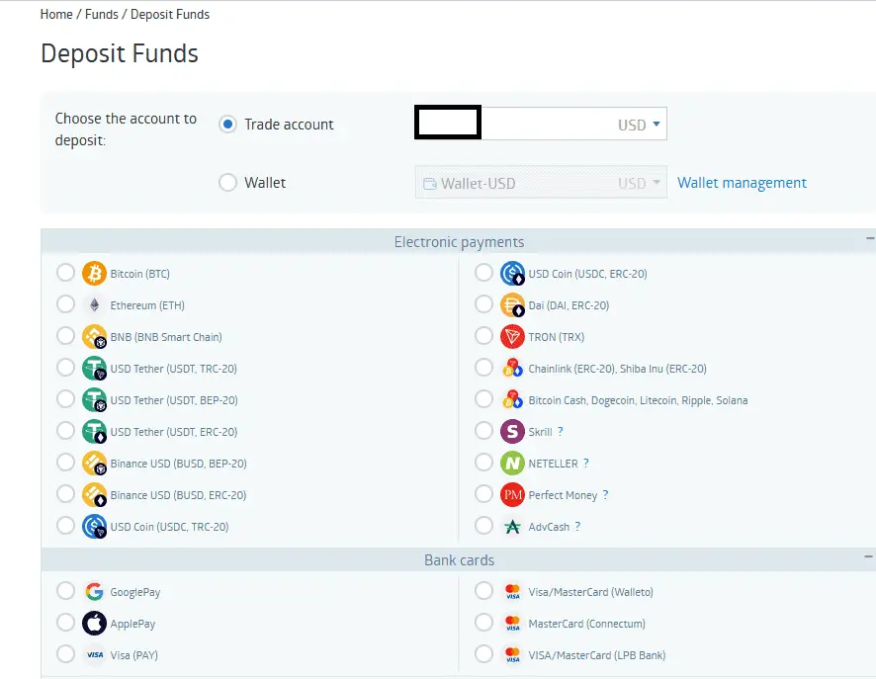Screen dimensions: 876x679
Task: Click the VISA/MasterCard (LPB Bank) card icon
Action: click(512, 655)
